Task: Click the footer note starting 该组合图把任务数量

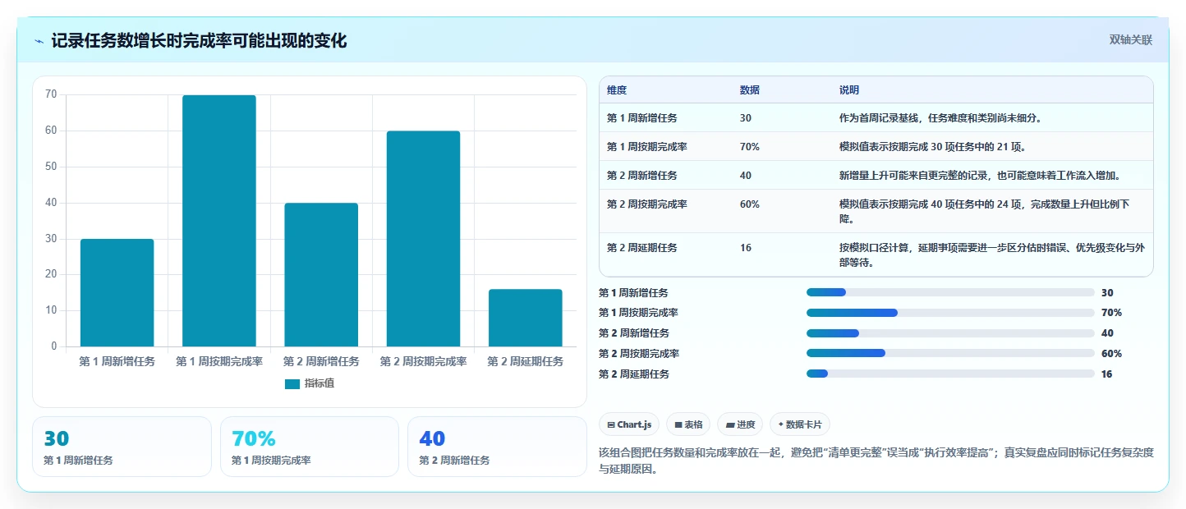Action: (x=876, y=461)
